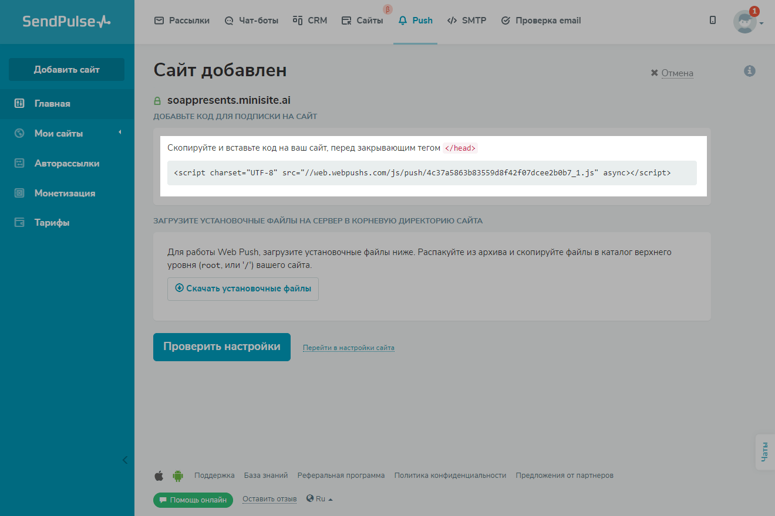Click the green lock icon beside site name
This screenshot has width=775, height=516.
[157, 101]
